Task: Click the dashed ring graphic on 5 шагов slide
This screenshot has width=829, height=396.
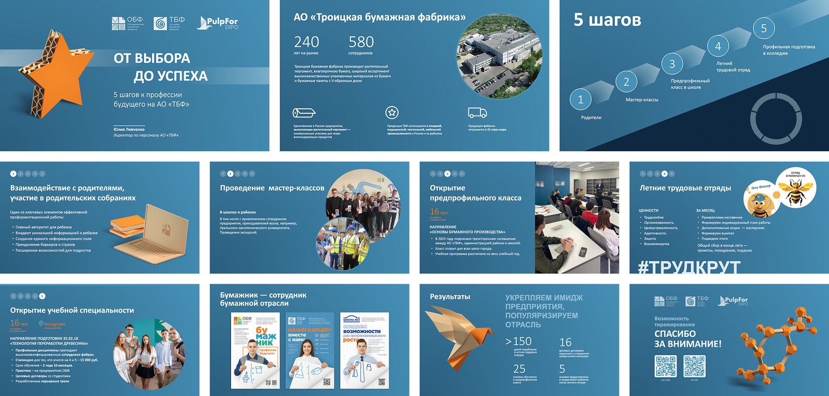Action: click(x=776, y=118)
